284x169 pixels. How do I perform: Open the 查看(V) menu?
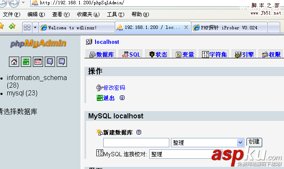click(x=61, y=14)
